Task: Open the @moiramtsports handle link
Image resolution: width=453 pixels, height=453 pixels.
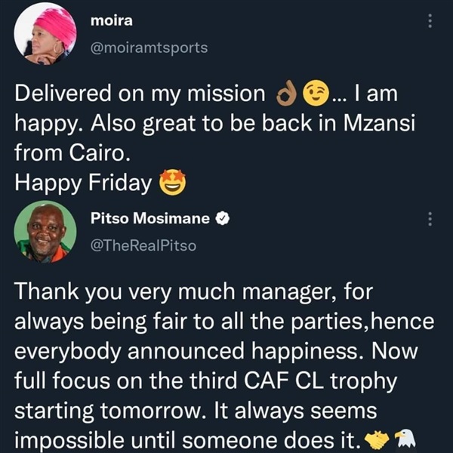Action: point(149,48)
